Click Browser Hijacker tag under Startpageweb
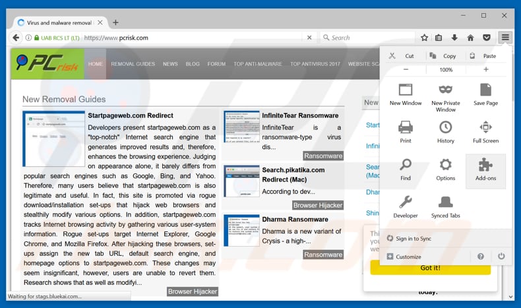This screenshot has width=521, height=308. pos(193,292)
